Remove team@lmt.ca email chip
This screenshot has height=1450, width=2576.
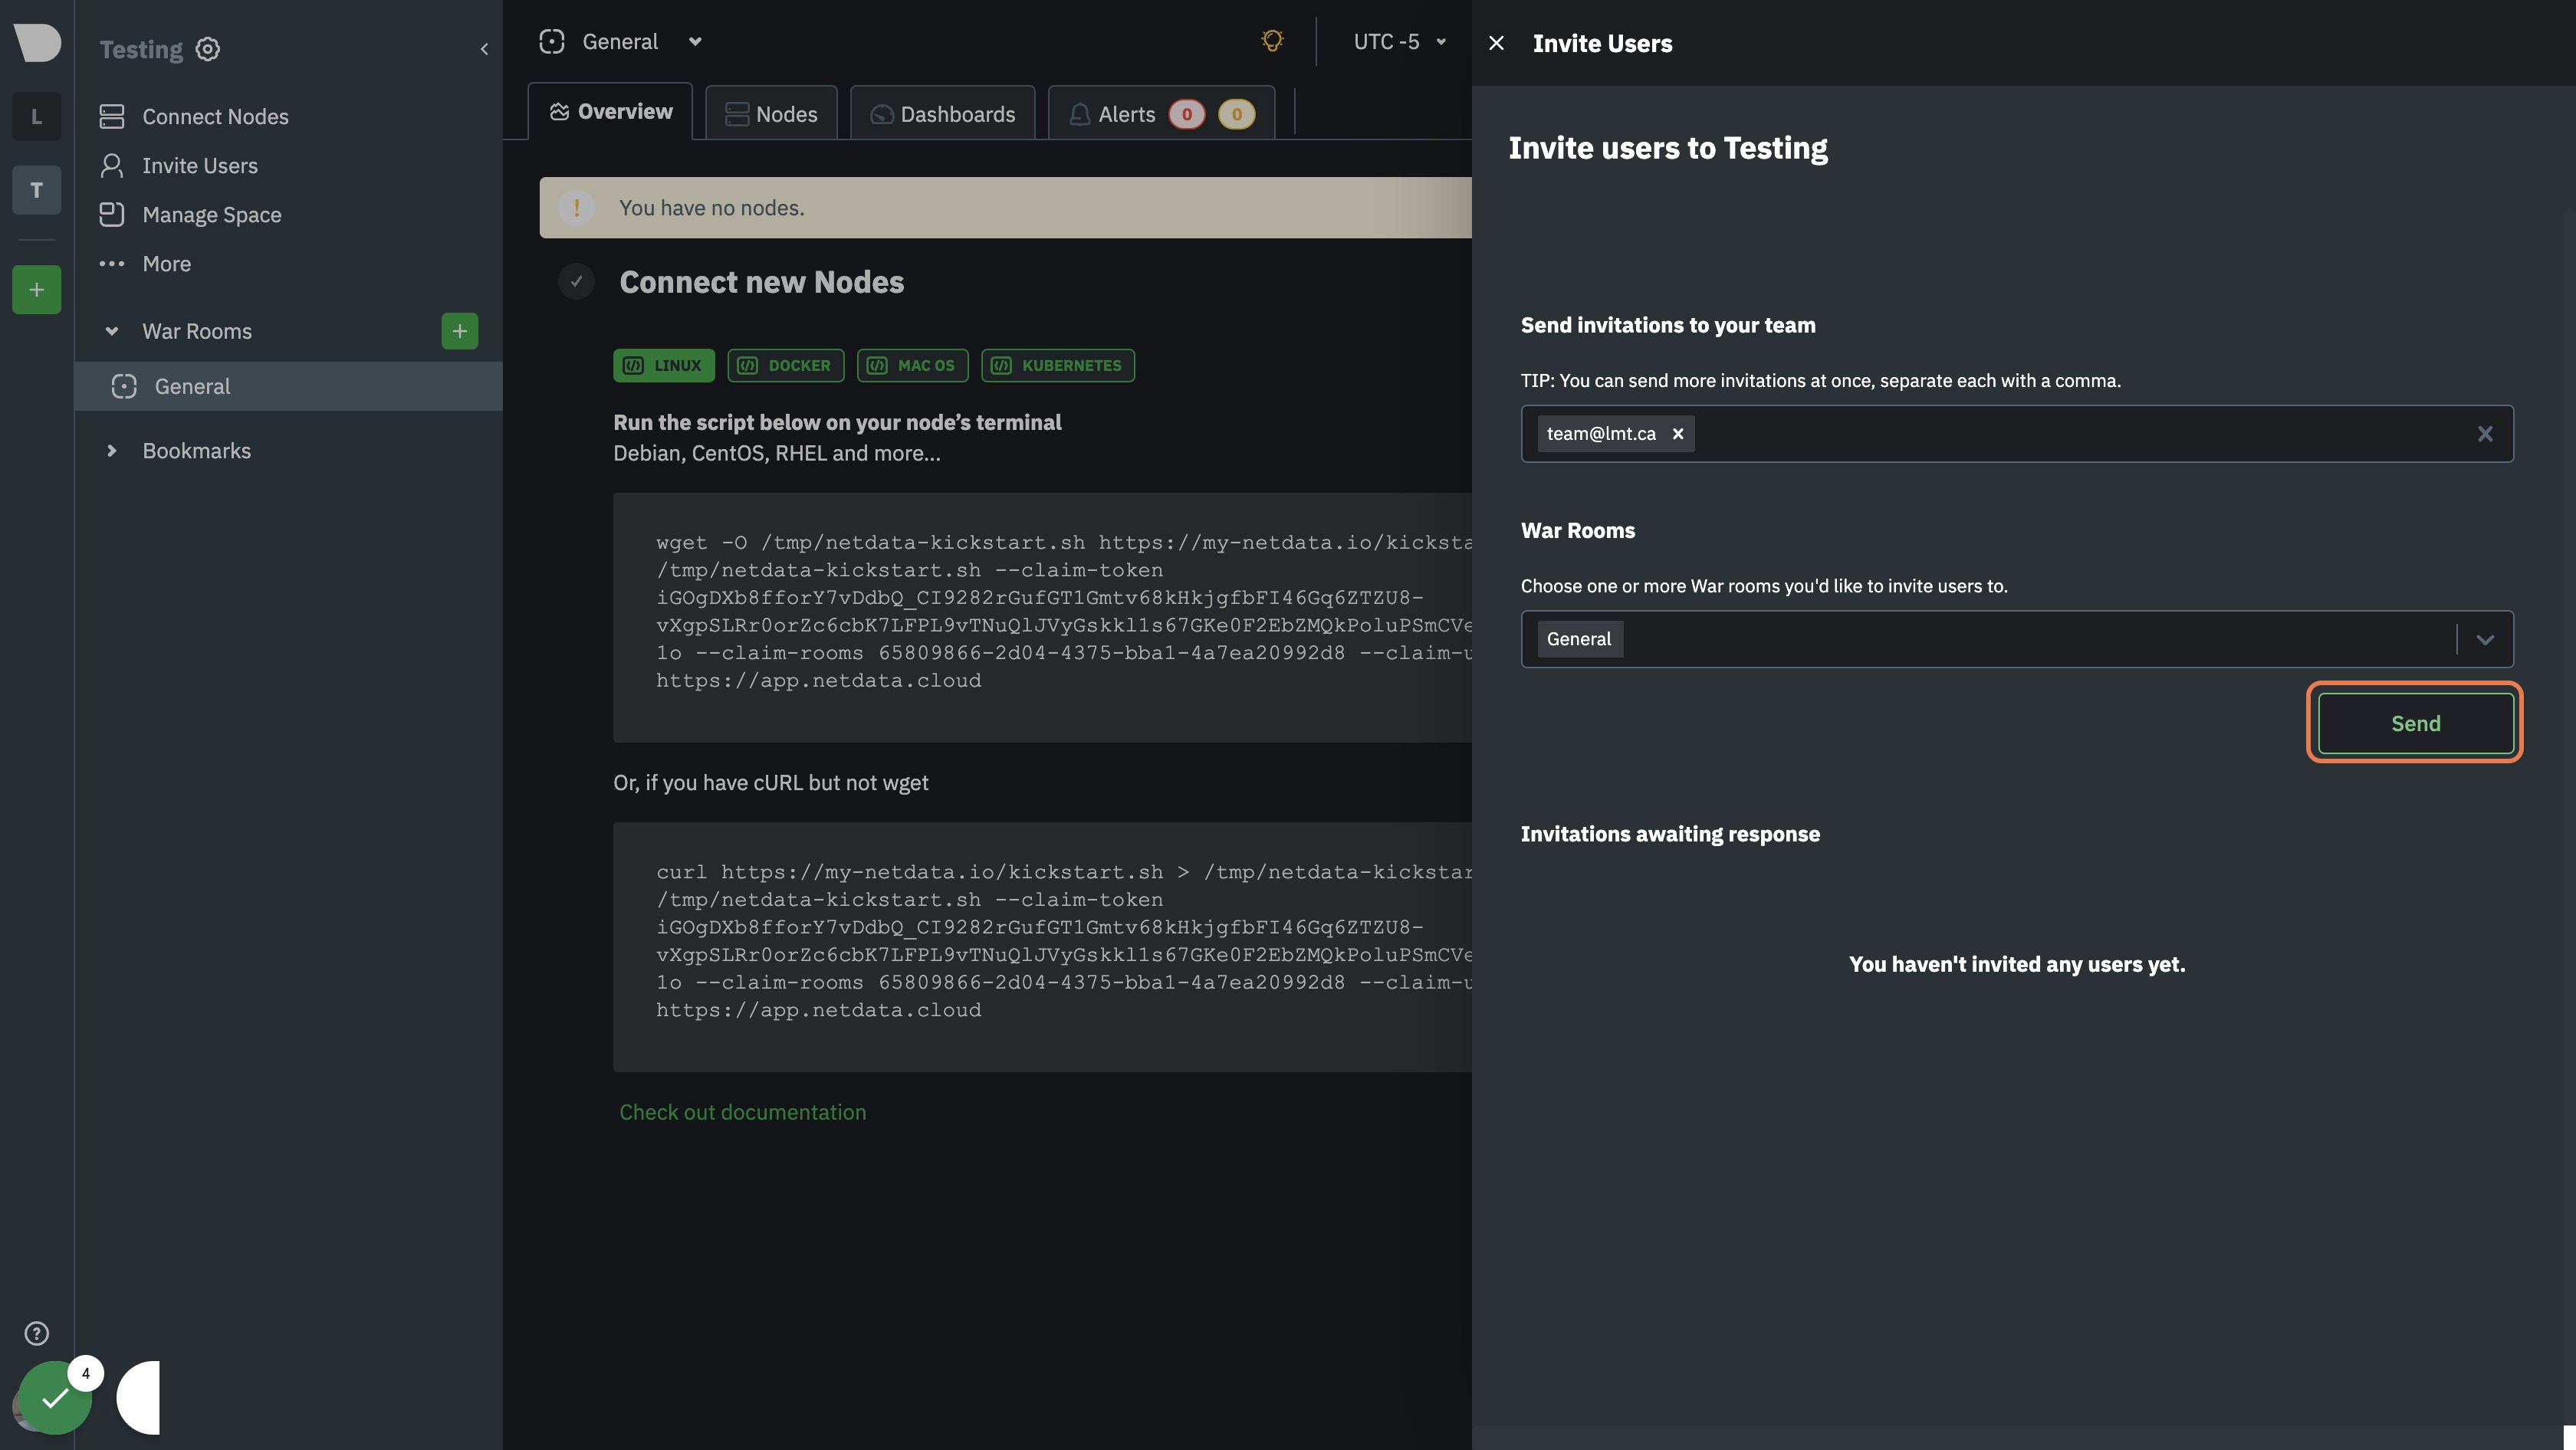(1678, 434)
